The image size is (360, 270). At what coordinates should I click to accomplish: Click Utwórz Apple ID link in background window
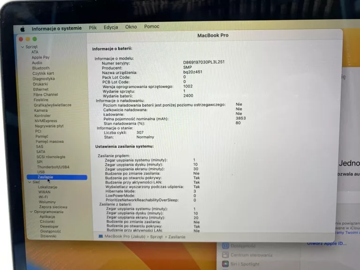tap(327, 243)
